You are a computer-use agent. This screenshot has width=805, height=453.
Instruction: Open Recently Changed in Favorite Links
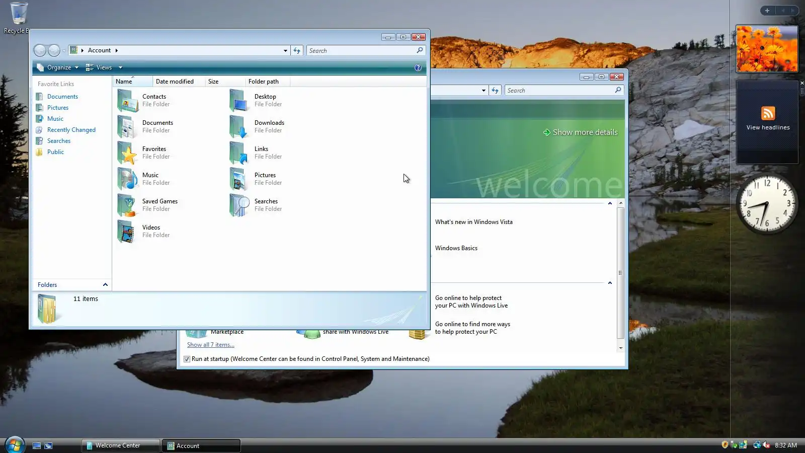(x=71, y=130)
